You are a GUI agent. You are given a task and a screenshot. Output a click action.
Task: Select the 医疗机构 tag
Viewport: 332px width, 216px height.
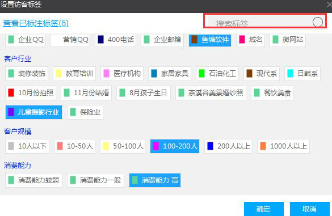pos(122,74)
